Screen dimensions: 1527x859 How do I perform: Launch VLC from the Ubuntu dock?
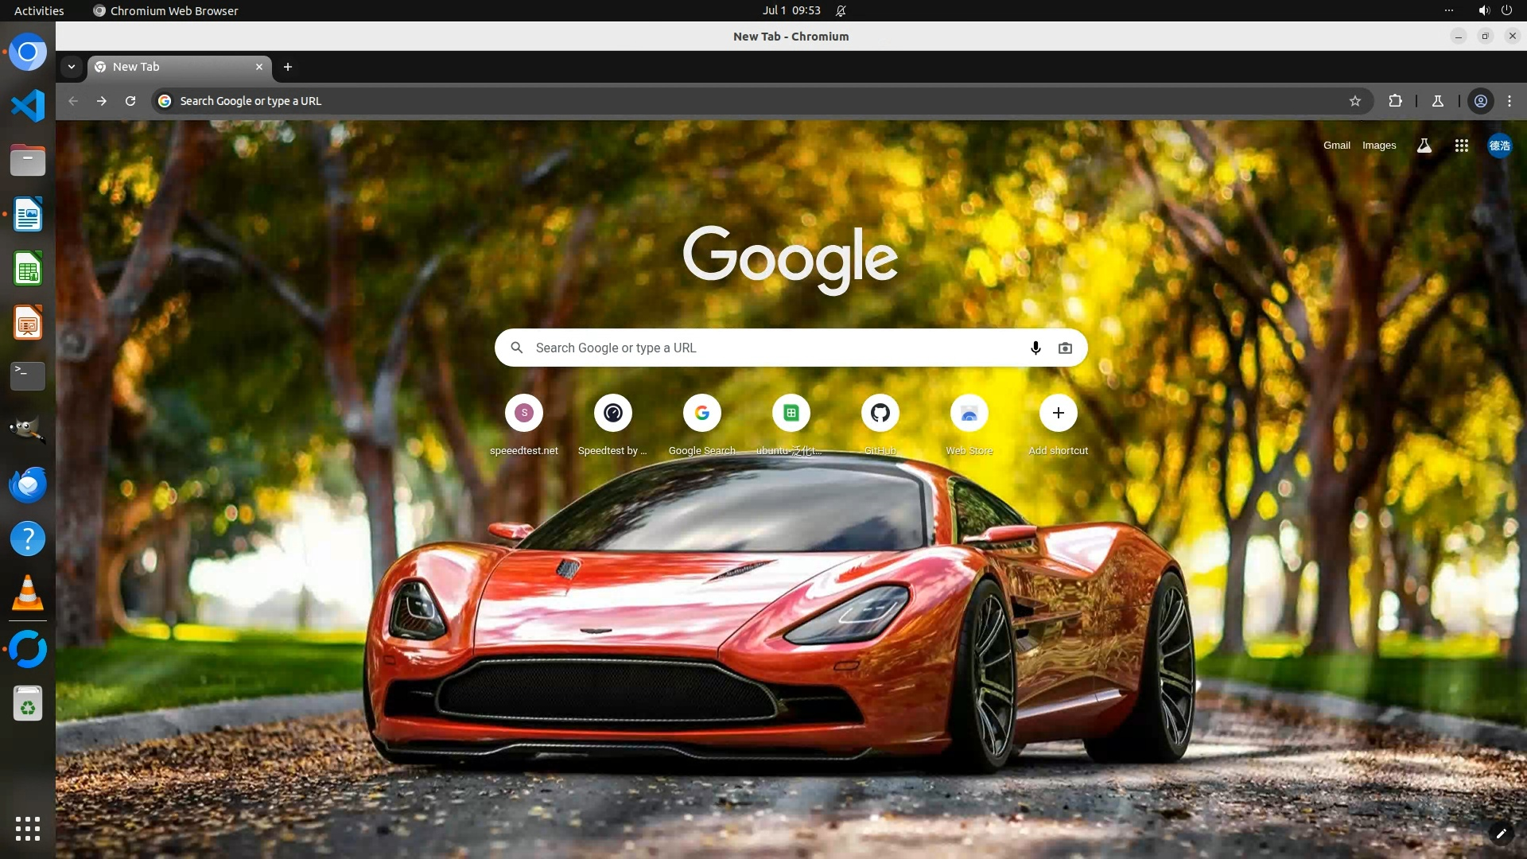click(28, 593)
